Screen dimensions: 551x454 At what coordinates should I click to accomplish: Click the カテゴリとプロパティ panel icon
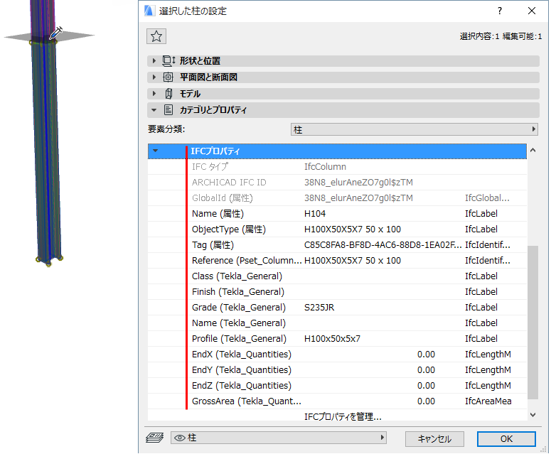click(168, 110)
